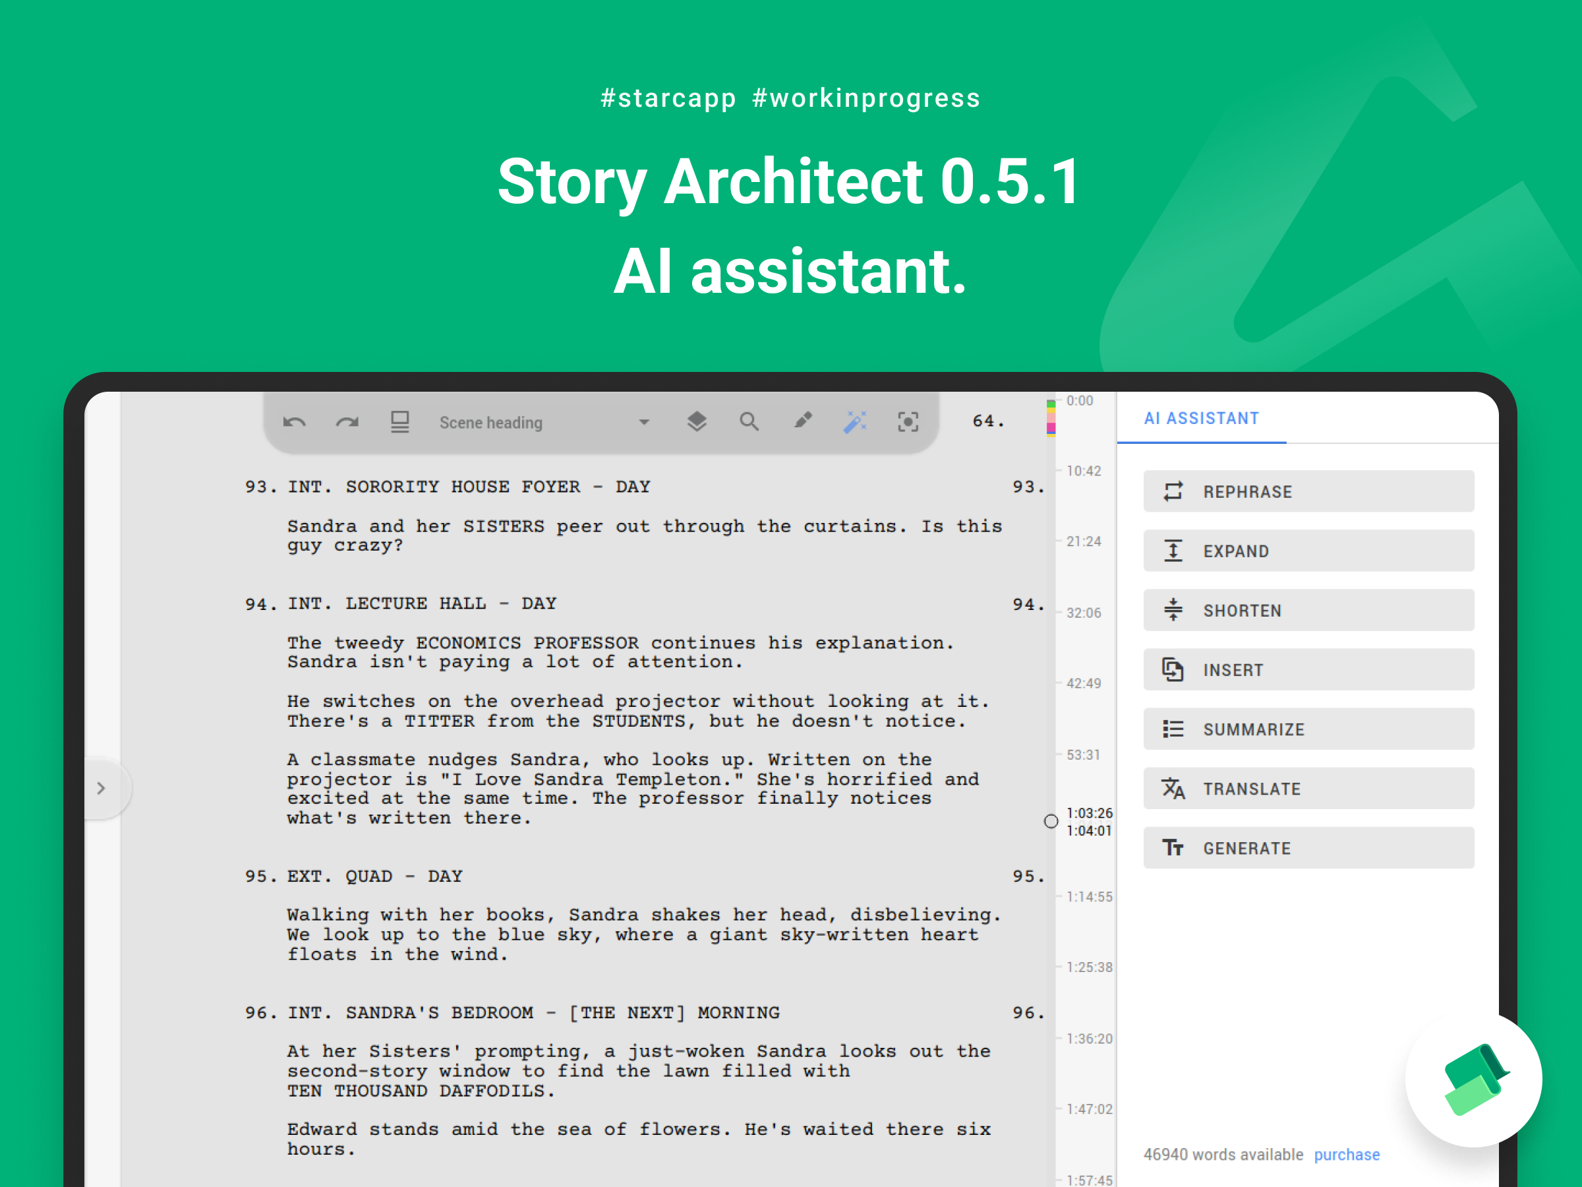Click the paragraph starting 'He switches on the overhead'
The width and height of the screenshot is (1582, 1187).
pyautogui.click(x=639, y=711)
